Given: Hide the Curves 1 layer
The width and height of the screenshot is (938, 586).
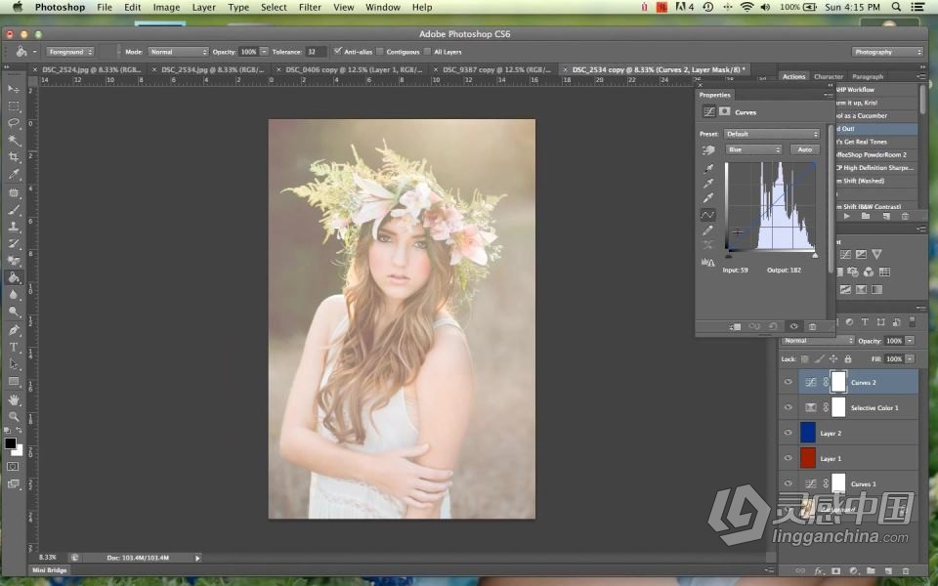Looking at the screenshot, I should 788,483.
